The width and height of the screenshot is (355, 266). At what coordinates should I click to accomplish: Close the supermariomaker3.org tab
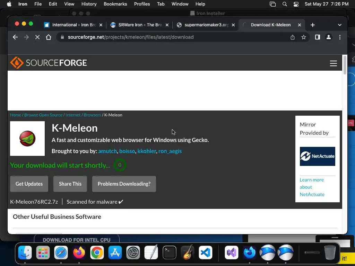(x=233, y=25)
